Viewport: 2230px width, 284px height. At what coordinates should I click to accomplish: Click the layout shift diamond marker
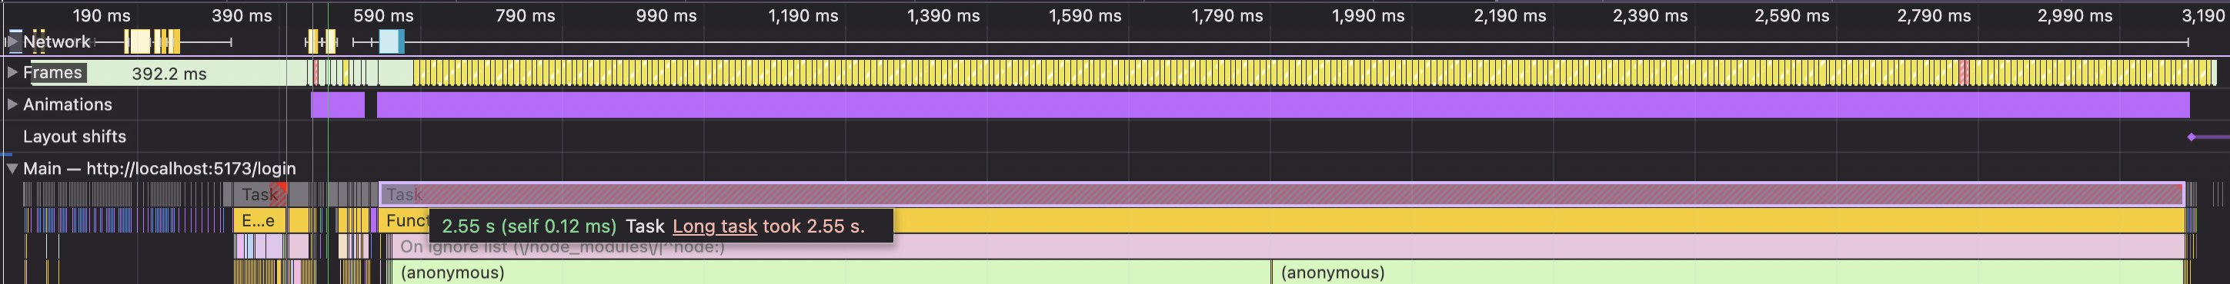(x=2191, y=137)
